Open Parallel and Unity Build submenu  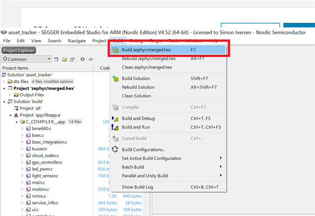168,176
